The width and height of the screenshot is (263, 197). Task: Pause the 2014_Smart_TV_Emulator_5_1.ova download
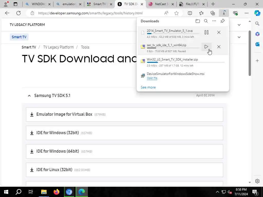(x=206, y=32)
